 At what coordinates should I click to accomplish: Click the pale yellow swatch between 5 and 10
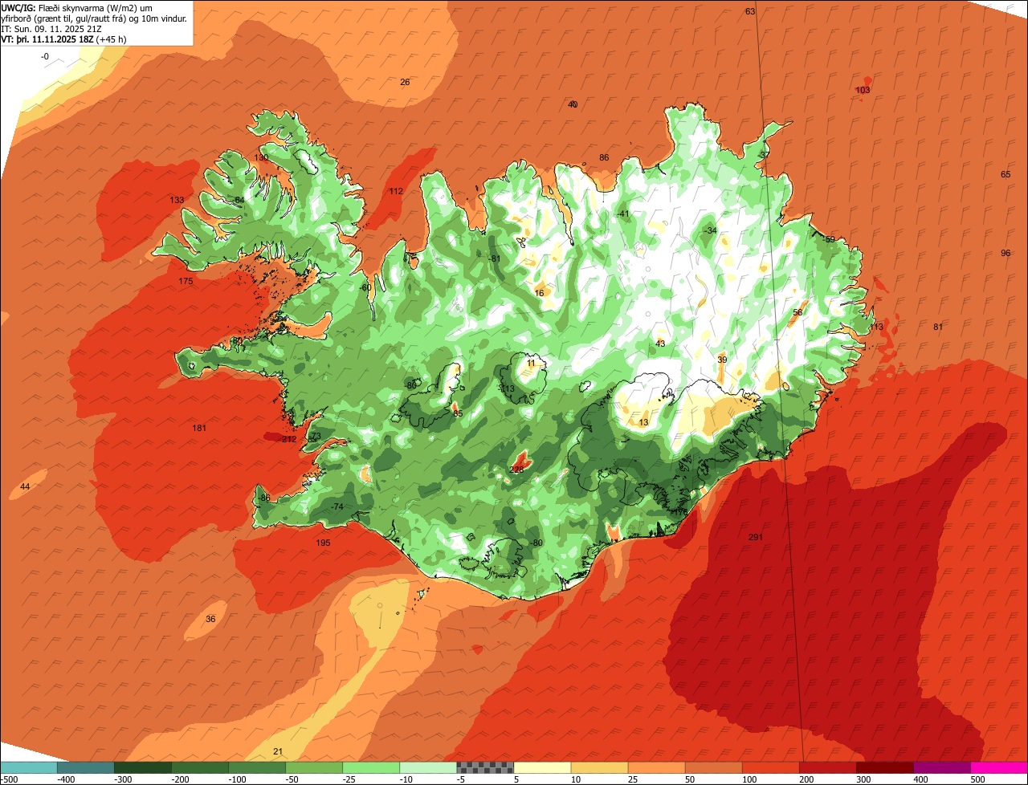(x=542, y=767)
